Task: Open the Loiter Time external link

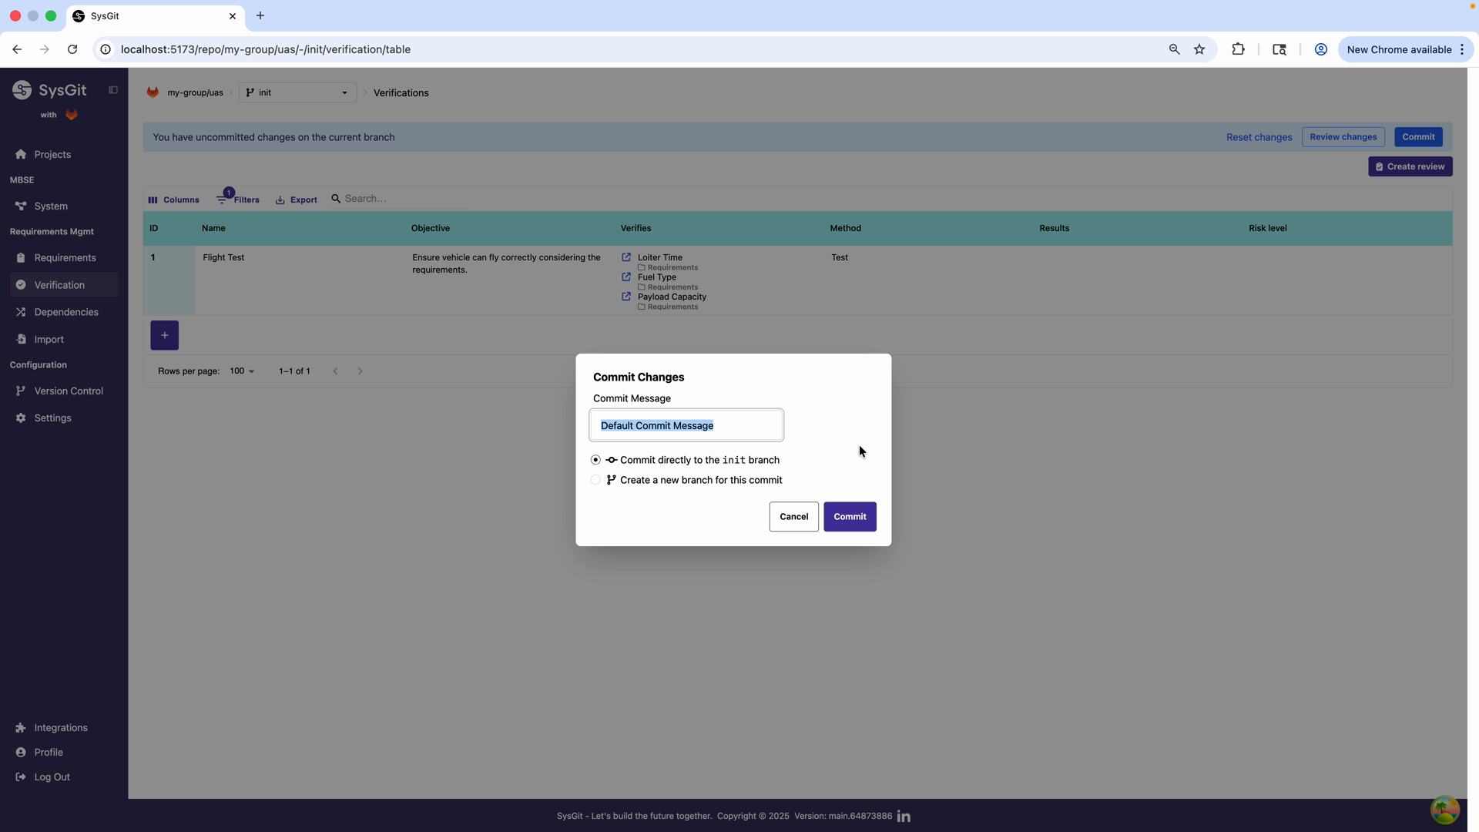Action: click(625, 257)
